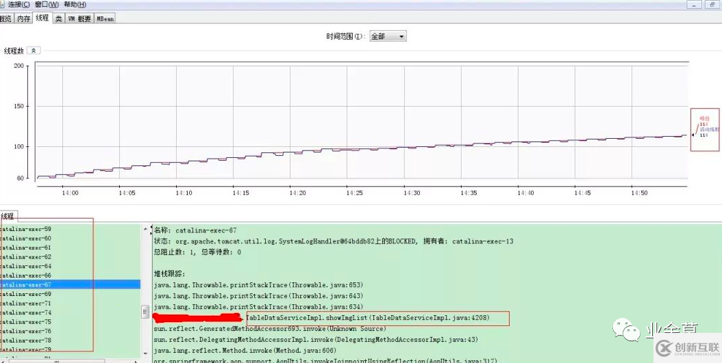This screenshot has height=363, width=722.
Task: Select the 线程 tab in the top tab bar
Action: (42, 18)
